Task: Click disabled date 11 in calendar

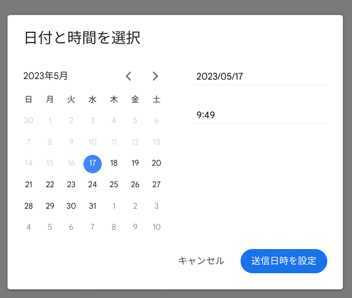Action: point(114,142)
